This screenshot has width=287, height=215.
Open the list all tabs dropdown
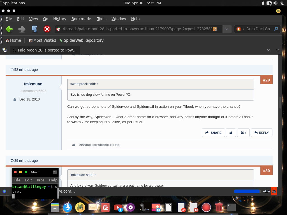coord(269,50)
